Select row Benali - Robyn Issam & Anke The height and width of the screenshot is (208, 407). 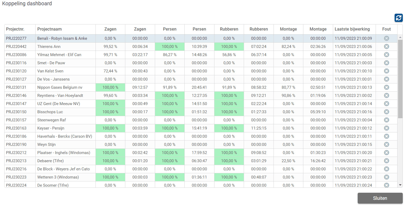coord(201,38)
